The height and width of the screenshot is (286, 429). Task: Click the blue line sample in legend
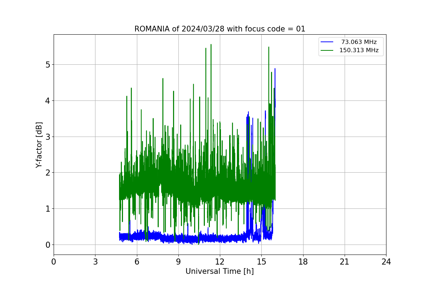327,42
